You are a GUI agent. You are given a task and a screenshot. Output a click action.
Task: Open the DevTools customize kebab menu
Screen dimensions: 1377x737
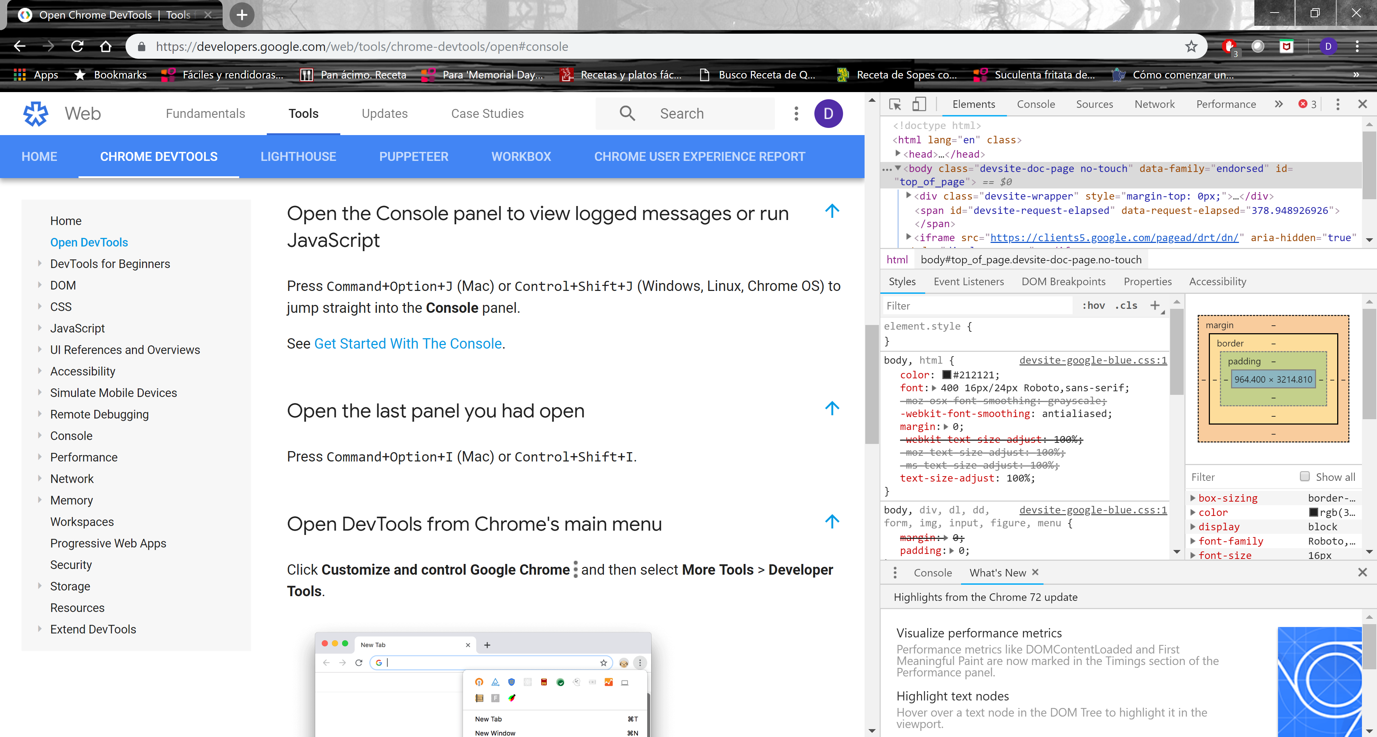(1339, 104)
